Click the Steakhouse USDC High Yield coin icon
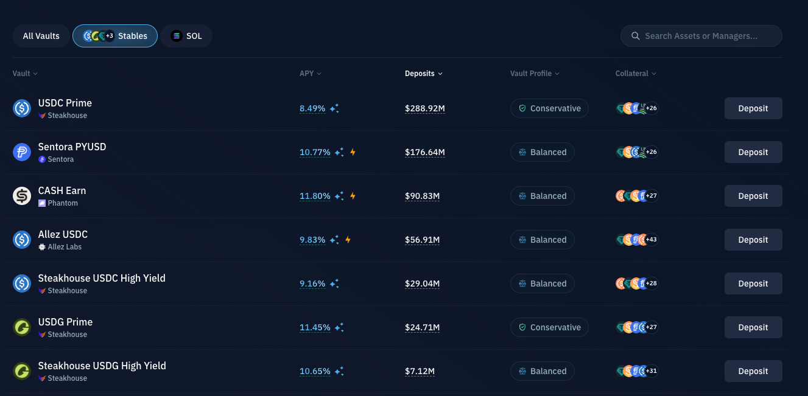Screen dimensions: 808x396 22,283
